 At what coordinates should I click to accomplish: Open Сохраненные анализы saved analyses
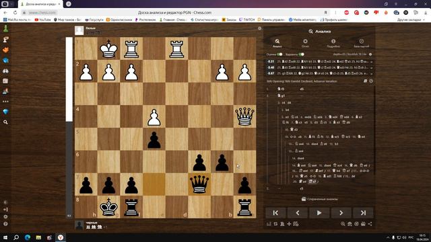click(x=319, y=199)
